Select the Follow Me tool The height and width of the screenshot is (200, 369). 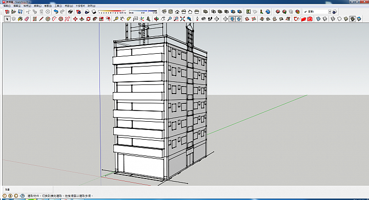[x=95, y=19]
